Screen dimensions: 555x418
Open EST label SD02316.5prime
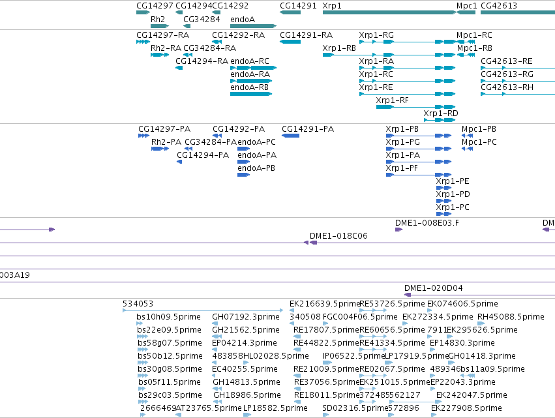pos(355,408)
